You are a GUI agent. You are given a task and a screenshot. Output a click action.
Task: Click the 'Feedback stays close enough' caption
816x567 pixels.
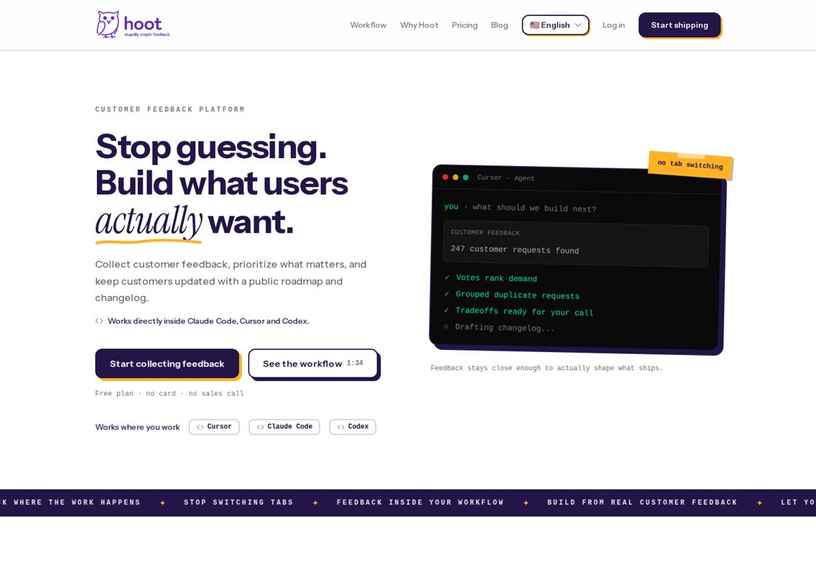point(546,368)
